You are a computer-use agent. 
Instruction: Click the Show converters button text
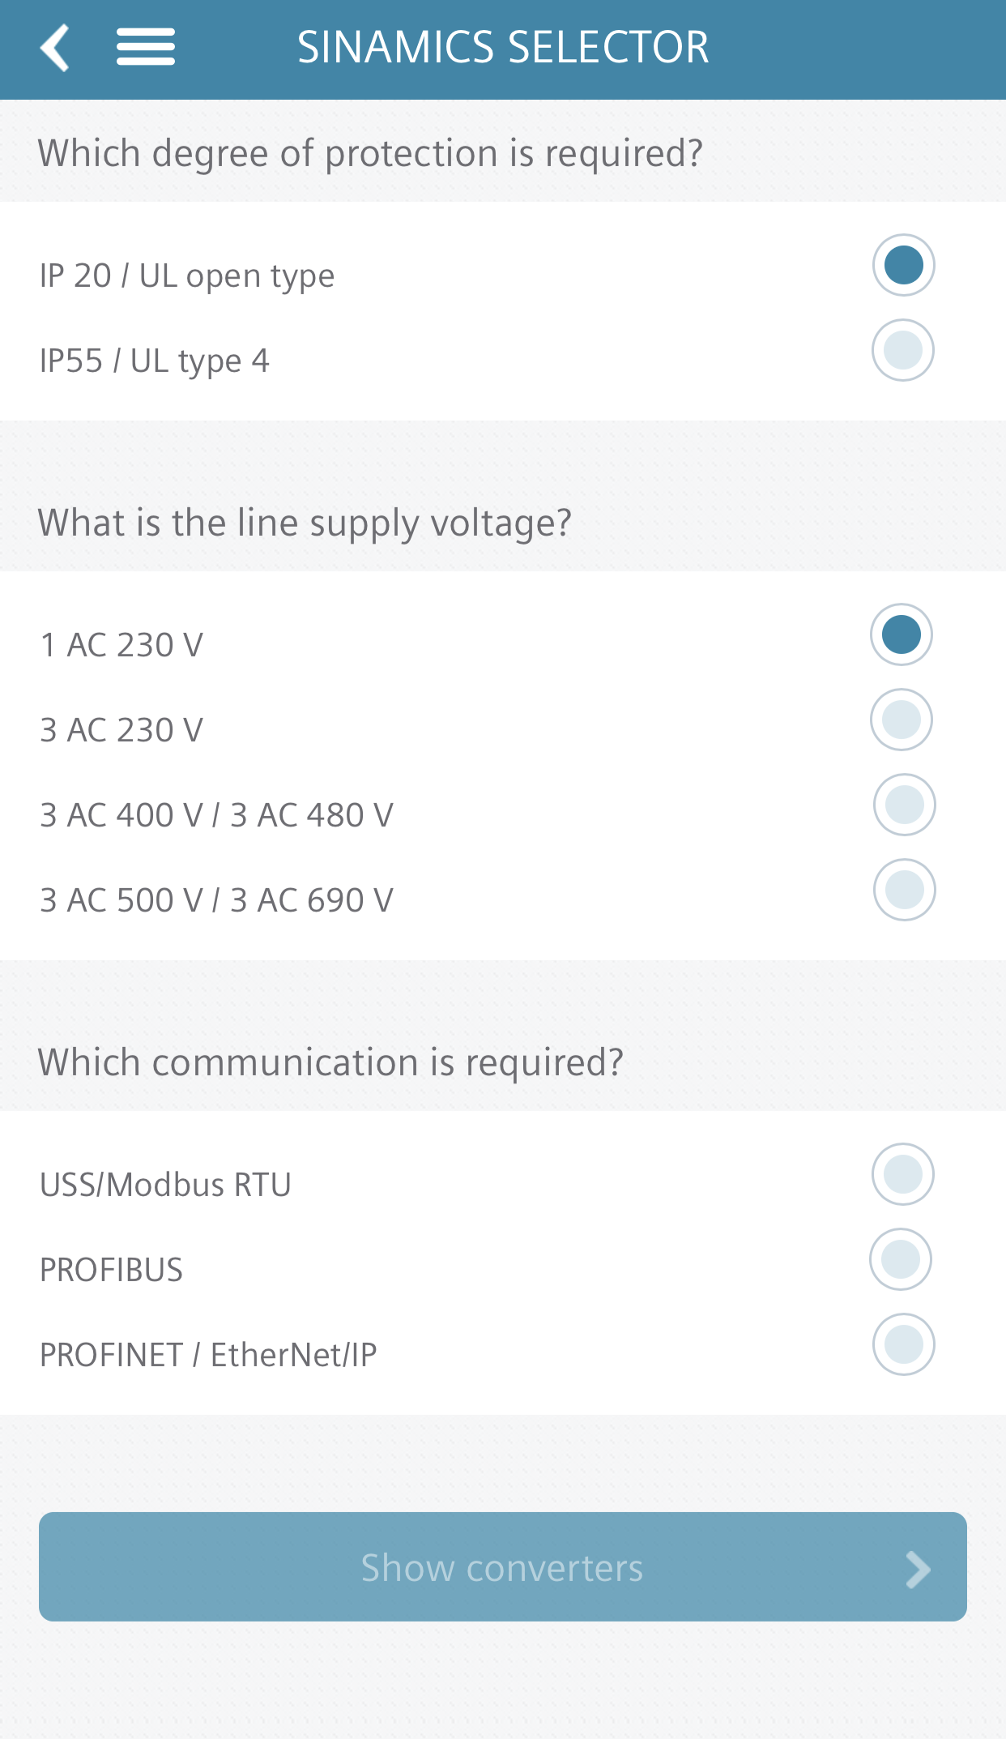tap(502, 1568)
